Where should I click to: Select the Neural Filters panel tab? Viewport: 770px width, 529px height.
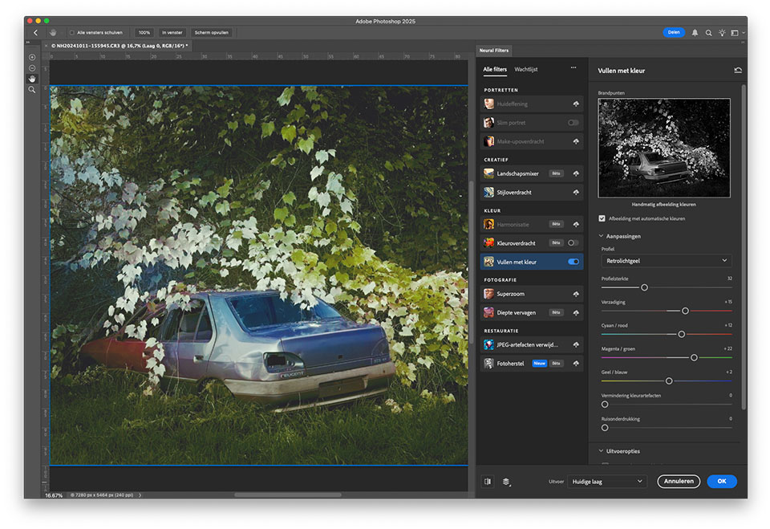click(x=493, y=50)
